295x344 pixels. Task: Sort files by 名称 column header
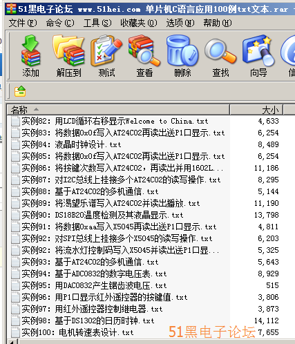pos(118,110)
